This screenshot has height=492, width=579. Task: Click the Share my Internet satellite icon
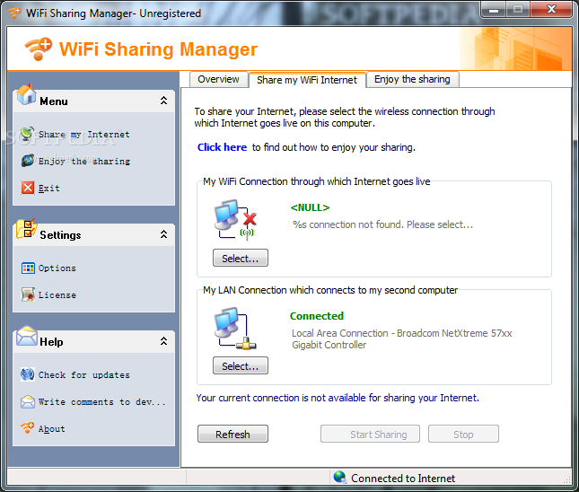coord(27,134)
